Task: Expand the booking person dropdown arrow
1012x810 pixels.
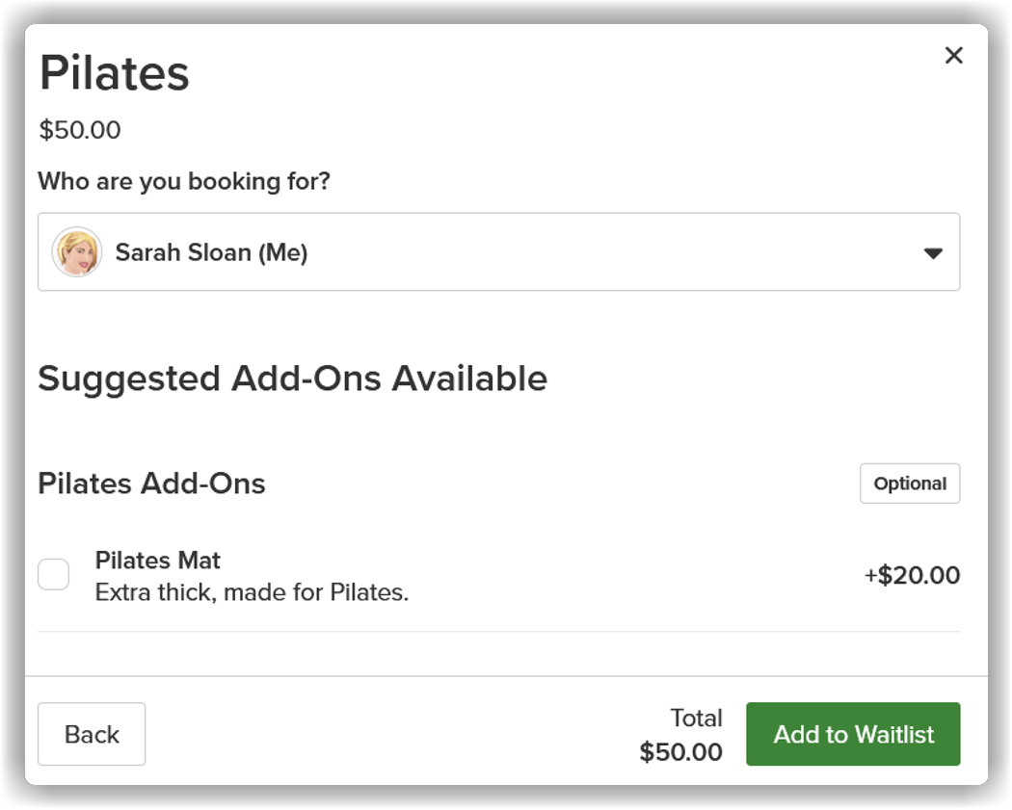Action: (933, 252)
